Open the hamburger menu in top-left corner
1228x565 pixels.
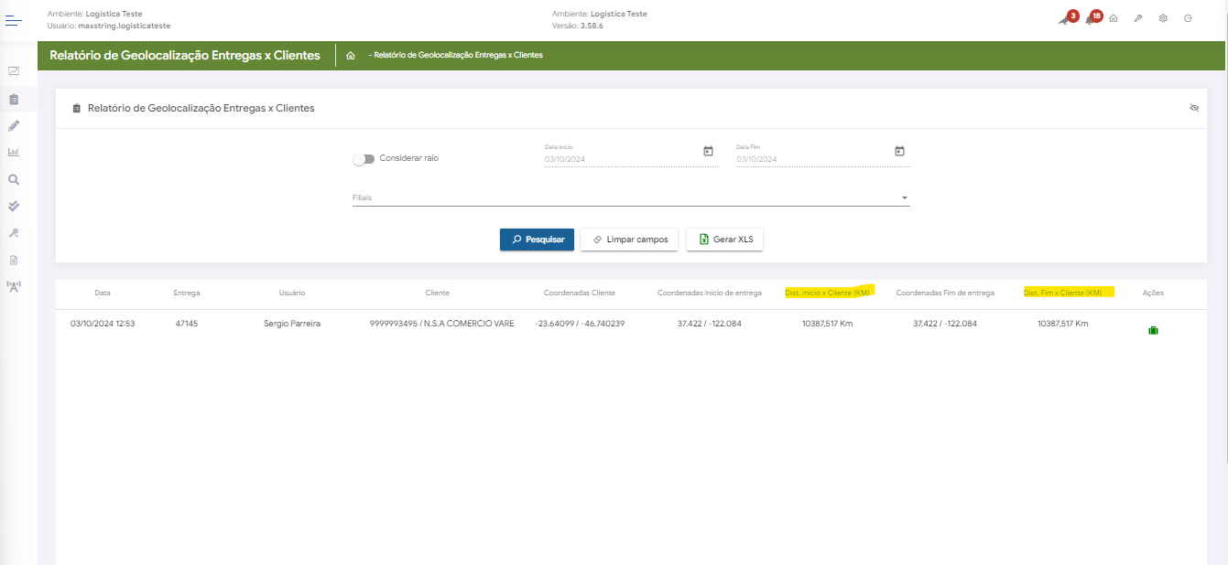14,18
